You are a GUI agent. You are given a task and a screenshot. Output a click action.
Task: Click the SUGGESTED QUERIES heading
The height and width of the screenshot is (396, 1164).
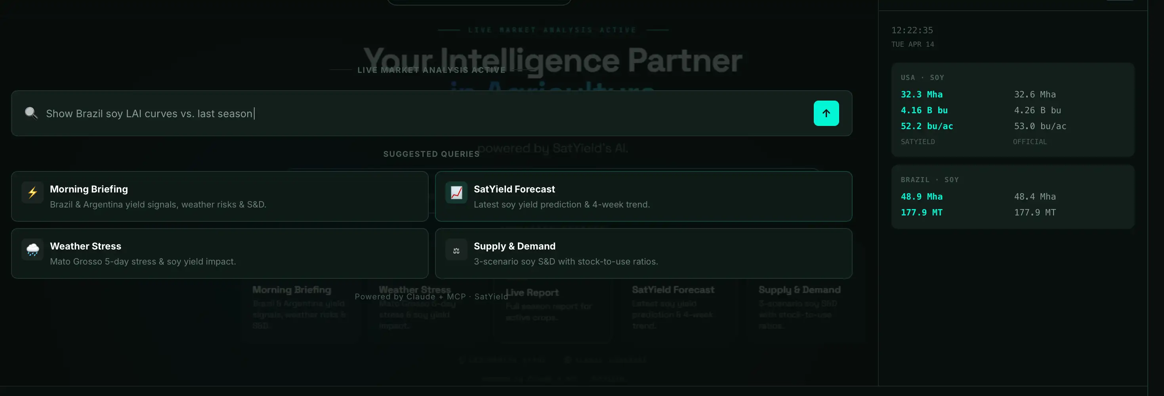[x=431, y=154]
